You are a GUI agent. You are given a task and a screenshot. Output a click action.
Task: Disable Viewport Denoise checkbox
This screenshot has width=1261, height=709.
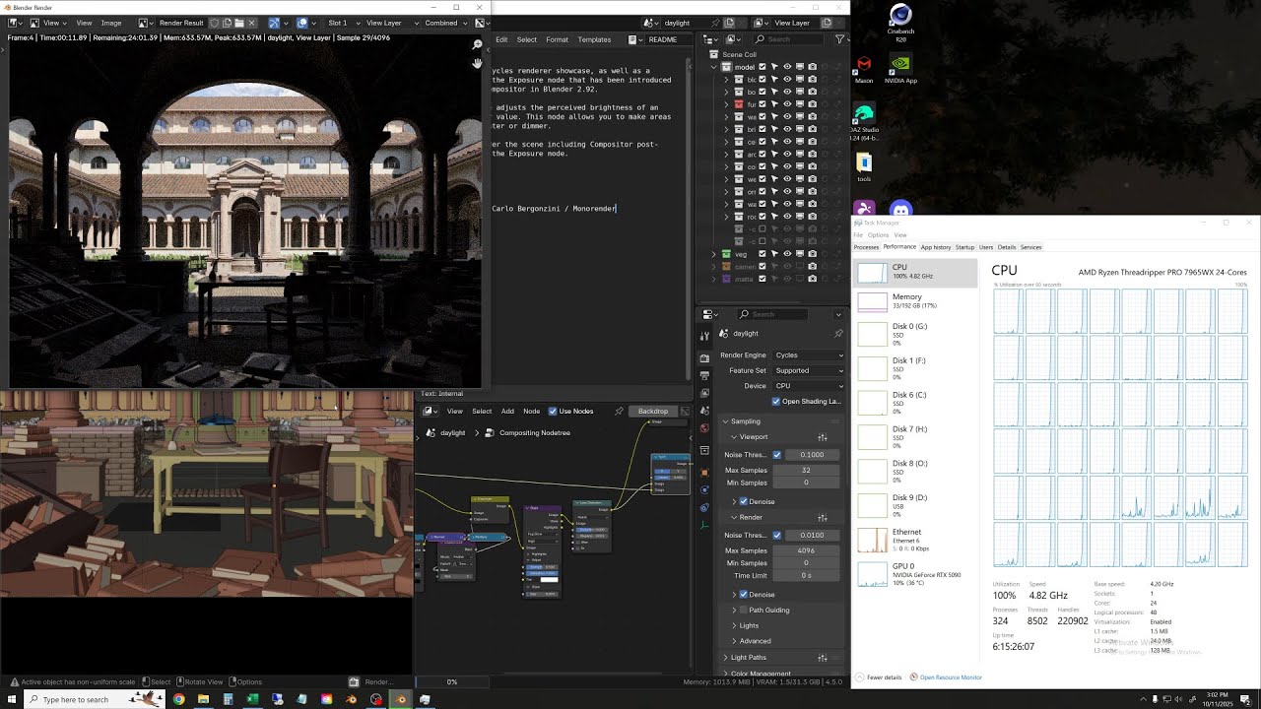pos(744,502)
